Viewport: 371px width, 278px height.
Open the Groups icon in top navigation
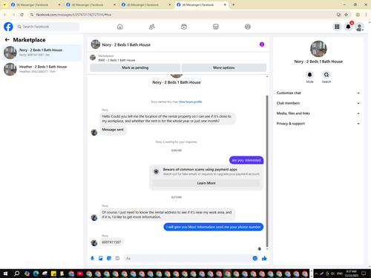[x=248, y=27]
